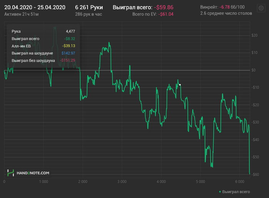Select the white data point on graph
Screen dimensions: 269x198
pyautogui.click(x=180, y=85)
